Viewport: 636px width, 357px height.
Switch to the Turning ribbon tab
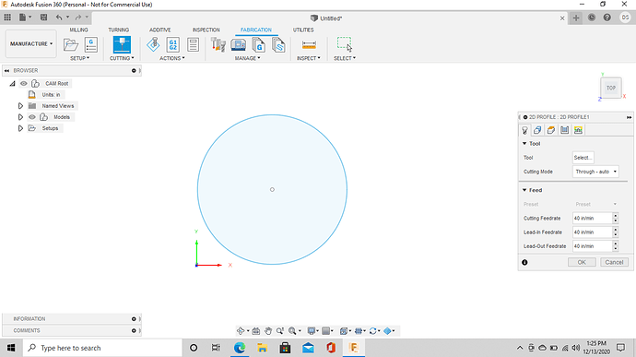(118, 30)
